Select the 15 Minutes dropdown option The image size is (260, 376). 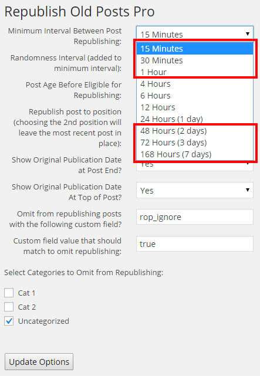point(195,49)
